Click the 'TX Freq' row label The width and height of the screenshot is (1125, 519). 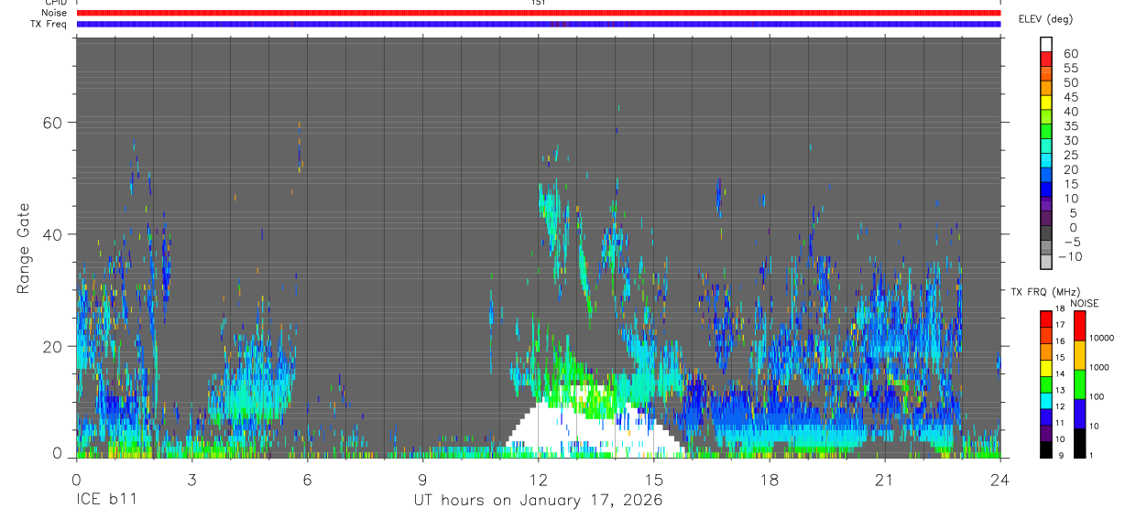49,24
